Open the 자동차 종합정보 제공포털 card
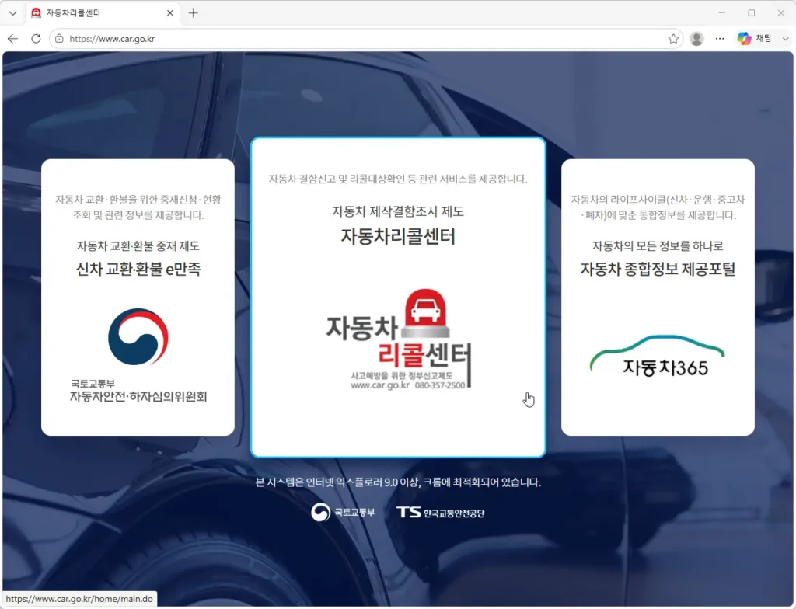 (658, 298)
